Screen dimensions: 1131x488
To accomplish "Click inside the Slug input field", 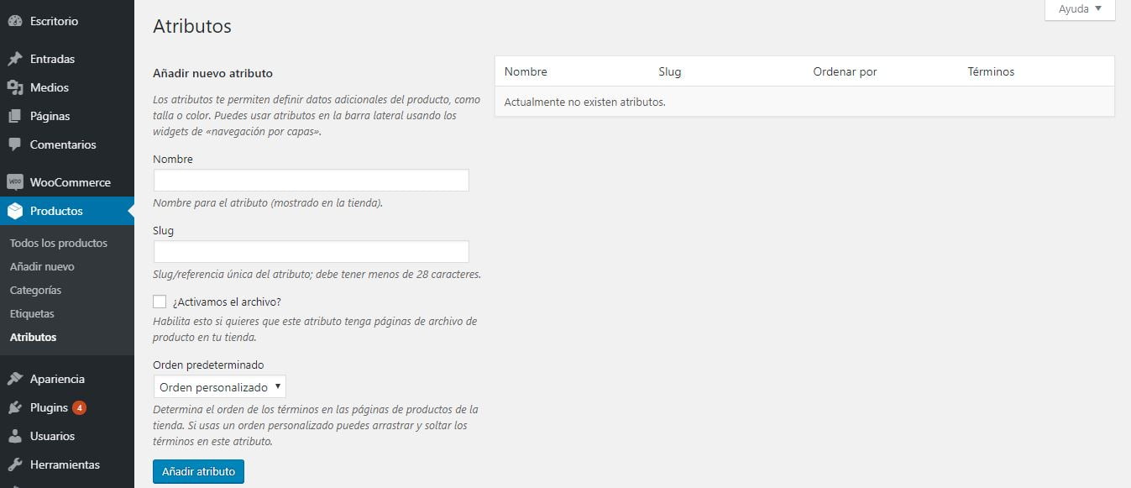I will pyautogui.click(x=310, y=250).
